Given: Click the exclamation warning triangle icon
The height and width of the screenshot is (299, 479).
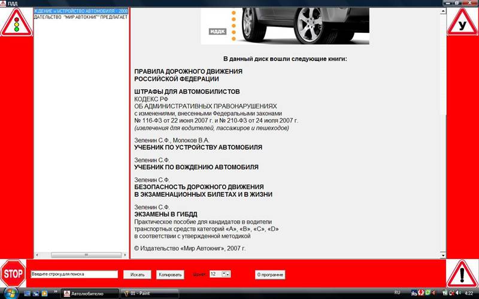Looking at the screenshot, I should pos(462,273).
